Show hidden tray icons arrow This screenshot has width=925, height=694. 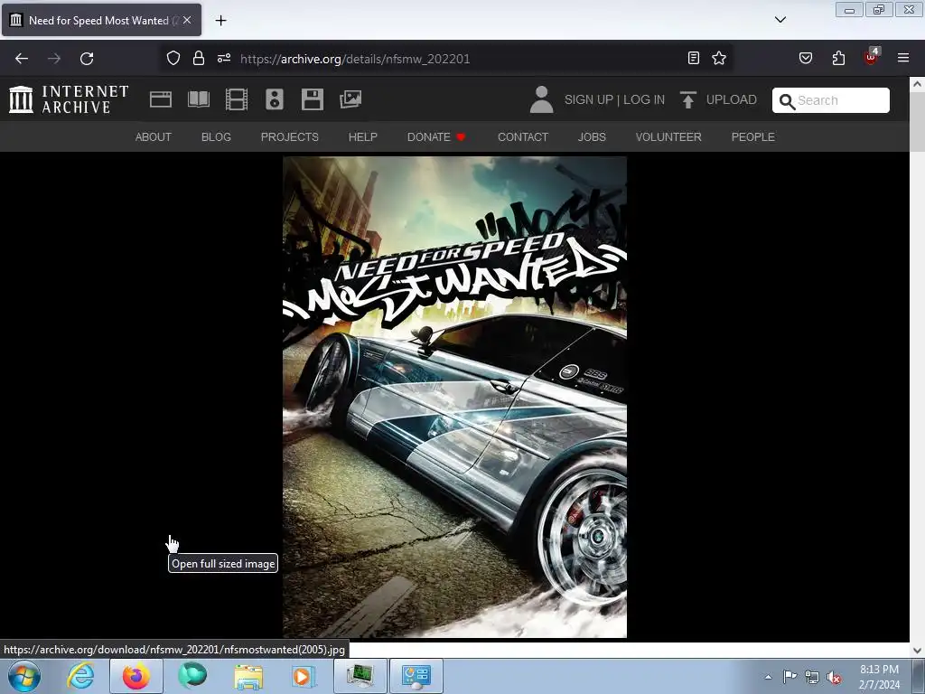click(768, 676)
